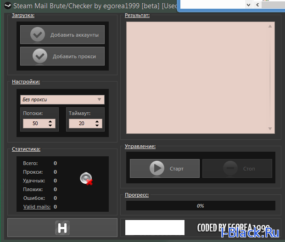Image resolution: width=285 pixels, height=242 pixels.
Task: Click the down chevron in the overlapping window
Action: click(x=248, y=5)
